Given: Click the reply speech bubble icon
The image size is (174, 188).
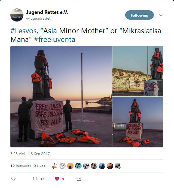Looking at the screenshot, I should tap(13, 179).
